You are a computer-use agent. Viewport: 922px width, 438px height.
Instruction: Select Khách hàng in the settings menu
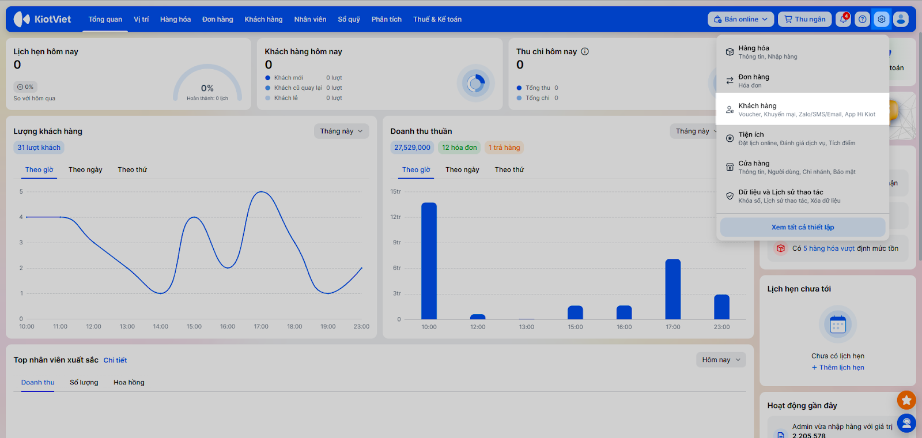click(803, 109)
